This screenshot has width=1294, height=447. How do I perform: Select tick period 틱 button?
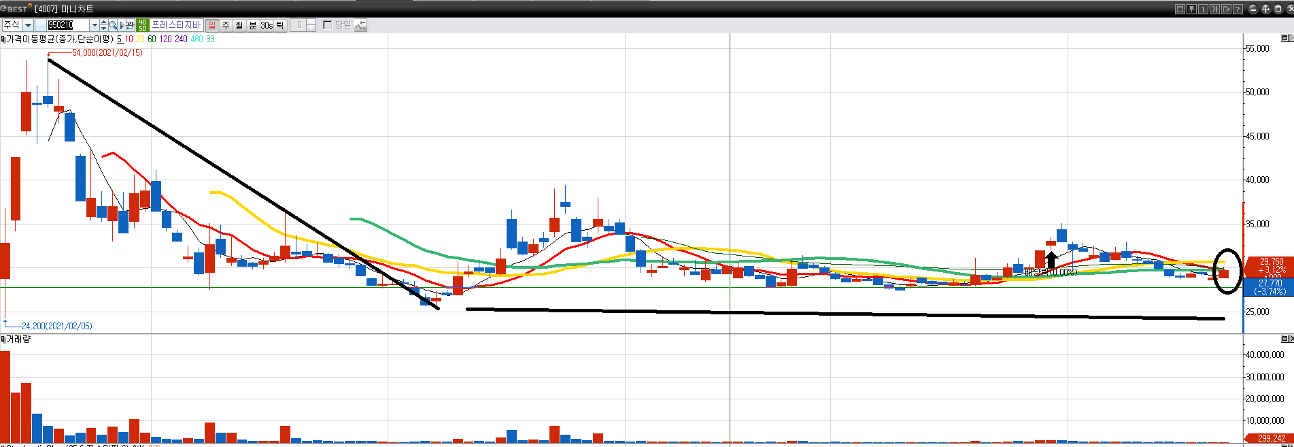(x=280, y=25)
